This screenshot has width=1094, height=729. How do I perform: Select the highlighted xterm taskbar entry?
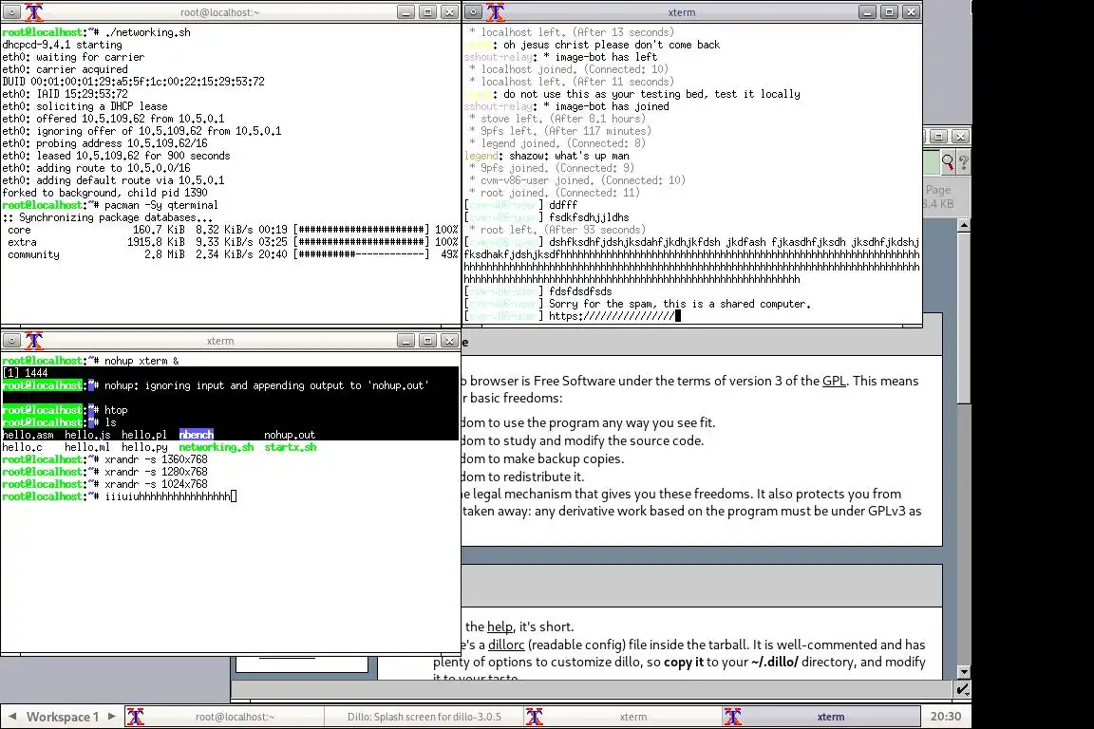click(x=821, y=717)
